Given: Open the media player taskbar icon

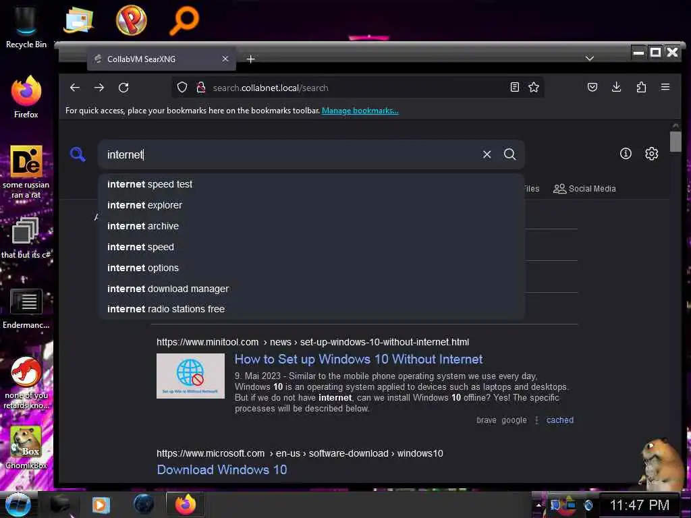Looking at the screenshot, I should coord(101,505).
